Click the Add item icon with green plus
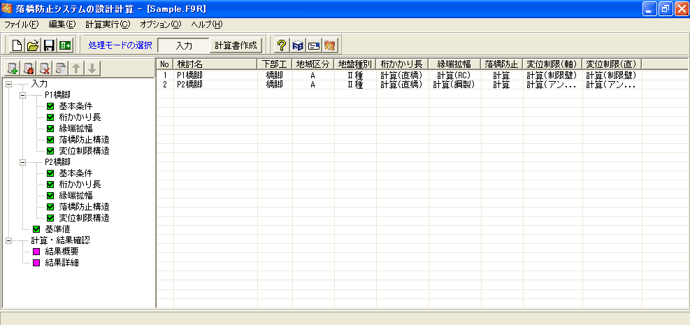 [13, 68]
